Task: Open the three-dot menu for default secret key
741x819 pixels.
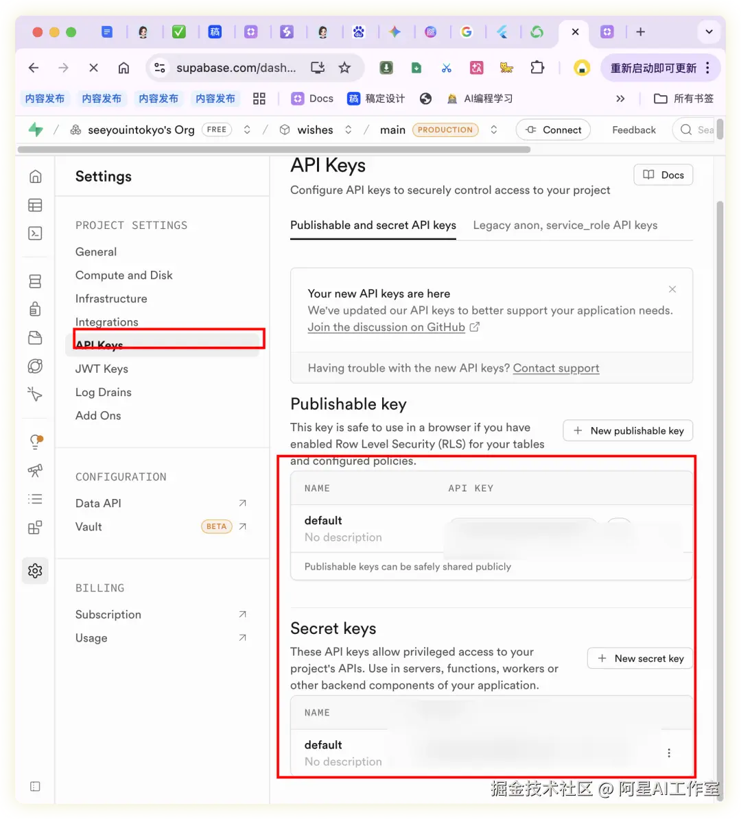Action: pos(669,753)
